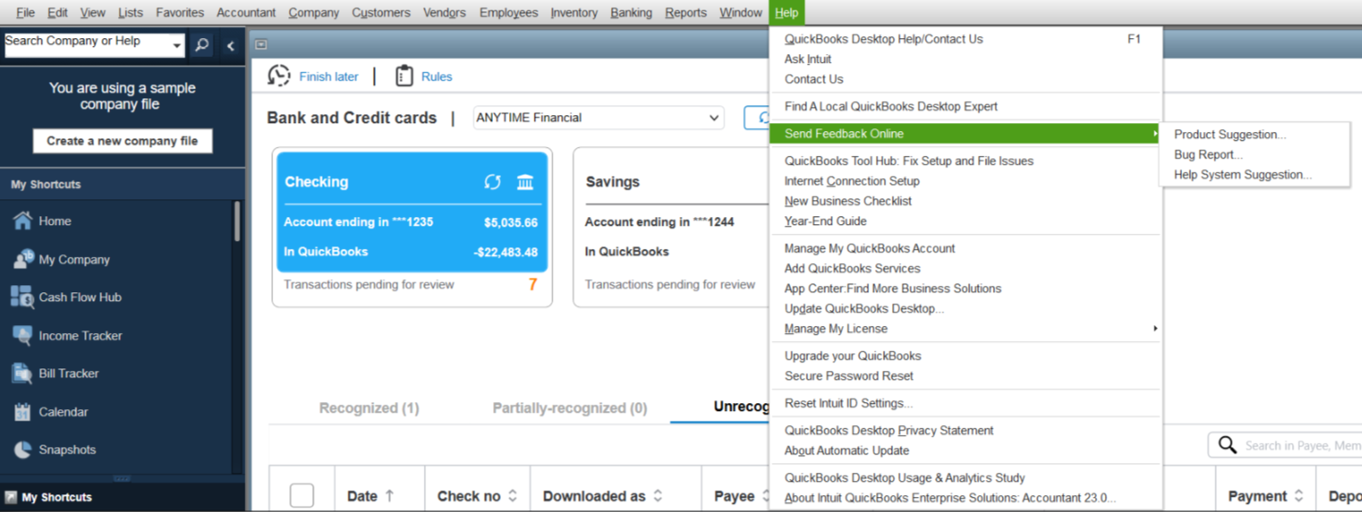Expand the Search Company or Help dropdown arrow
The height and width of the screenshot is (512, 1362).
pos(177,45)
